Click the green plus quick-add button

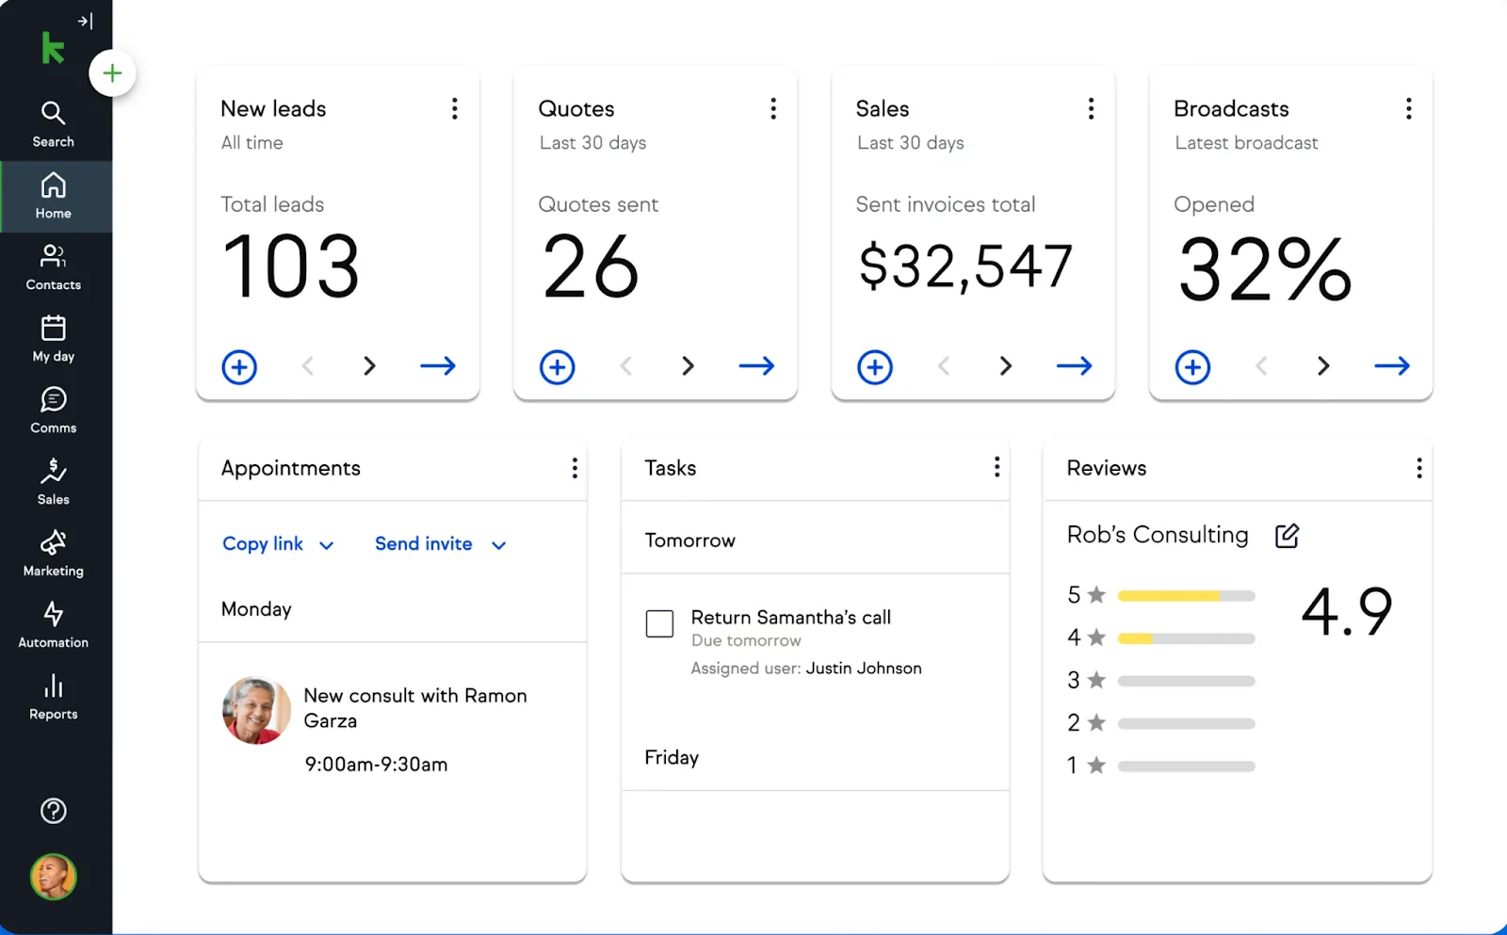tap(112, 73)
